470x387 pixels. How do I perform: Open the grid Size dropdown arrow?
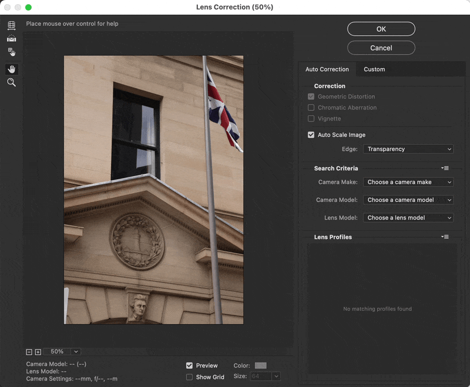pos(276,376)
